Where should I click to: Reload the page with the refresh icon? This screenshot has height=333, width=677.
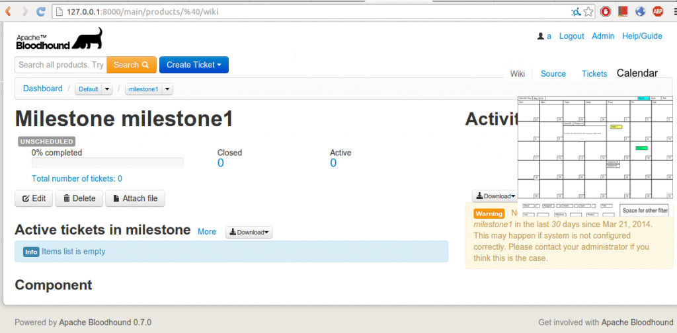[x=41, y=11]
